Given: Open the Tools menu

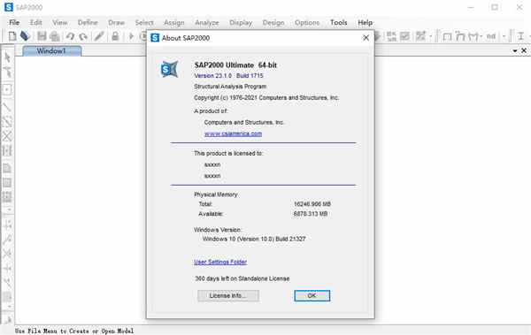Looking at the screenshot, I should [339, 22].
